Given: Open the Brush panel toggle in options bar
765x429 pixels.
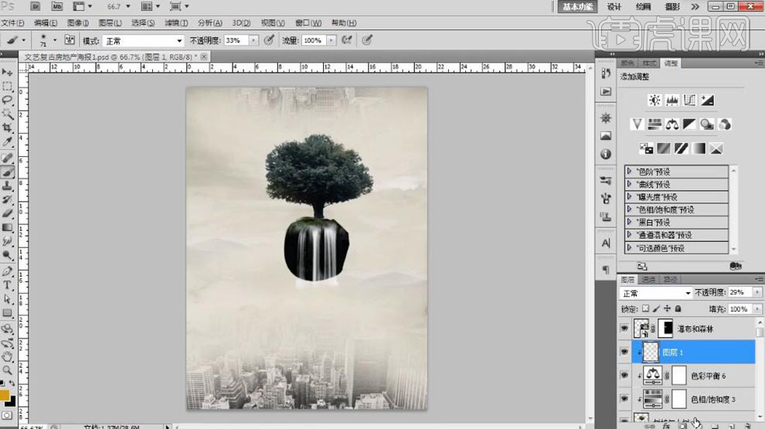Looking at the screenshot, I should [70, 40].
